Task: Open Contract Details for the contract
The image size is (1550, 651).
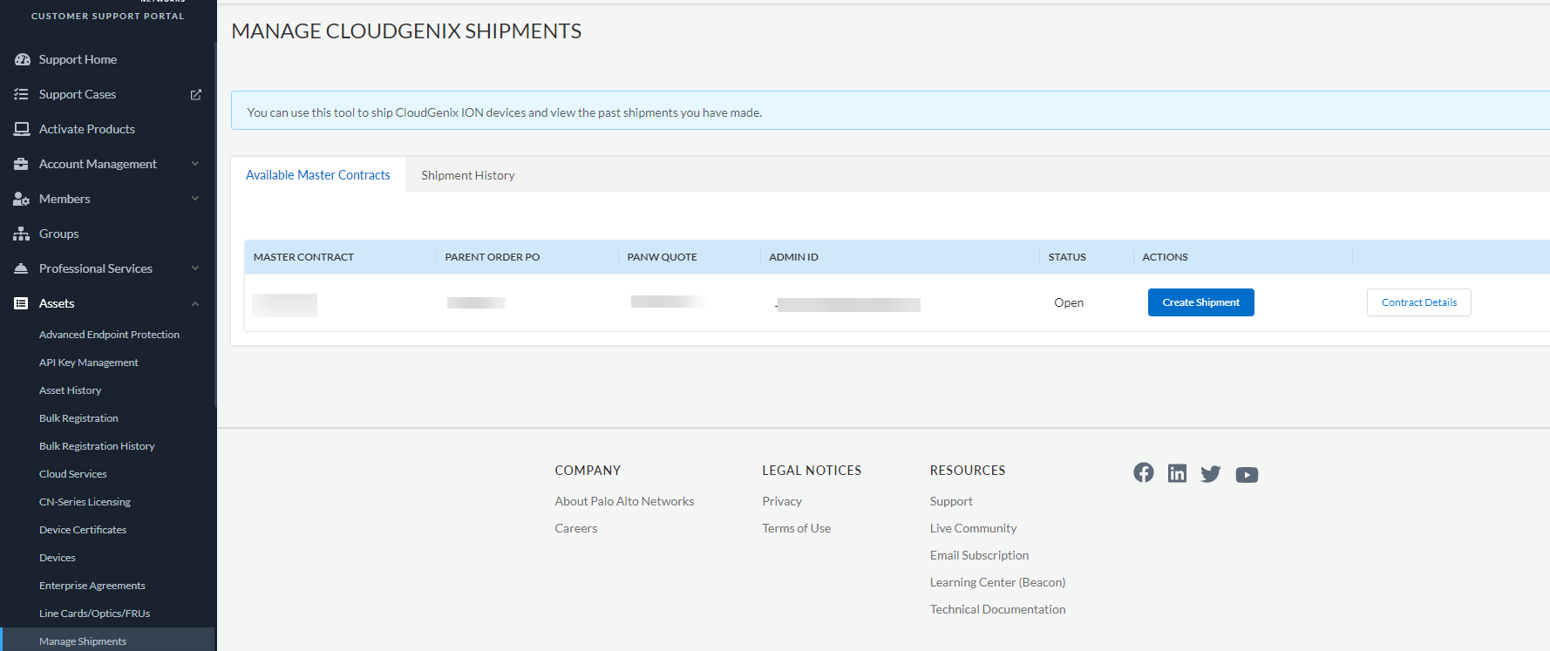Action: 1418,302
